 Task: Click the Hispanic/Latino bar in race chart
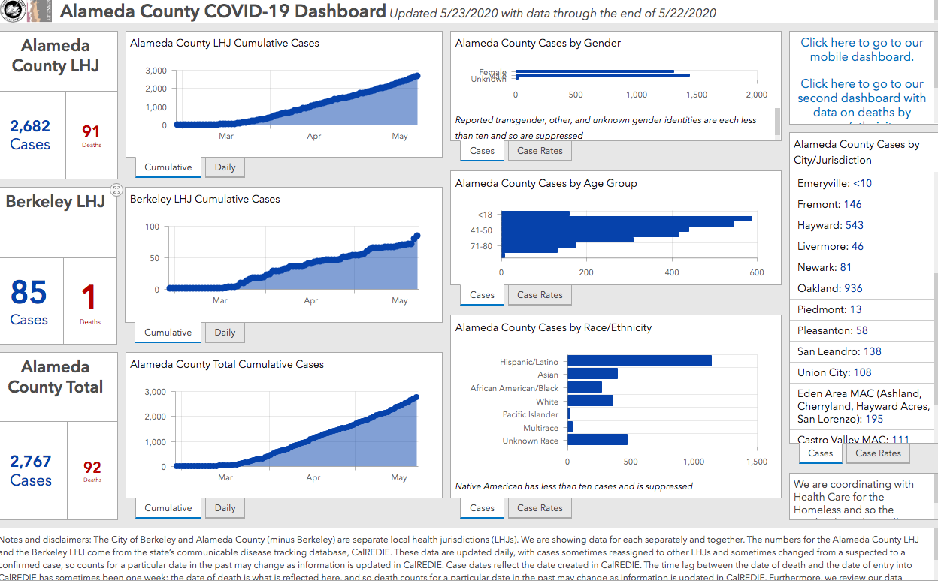pos(639,361)
